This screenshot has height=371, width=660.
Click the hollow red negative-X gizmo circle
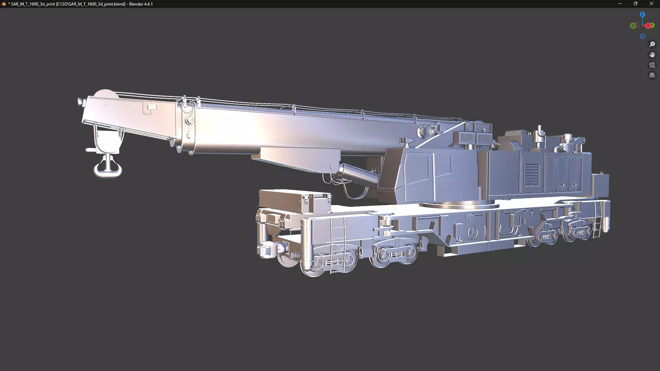click(638, 25)
